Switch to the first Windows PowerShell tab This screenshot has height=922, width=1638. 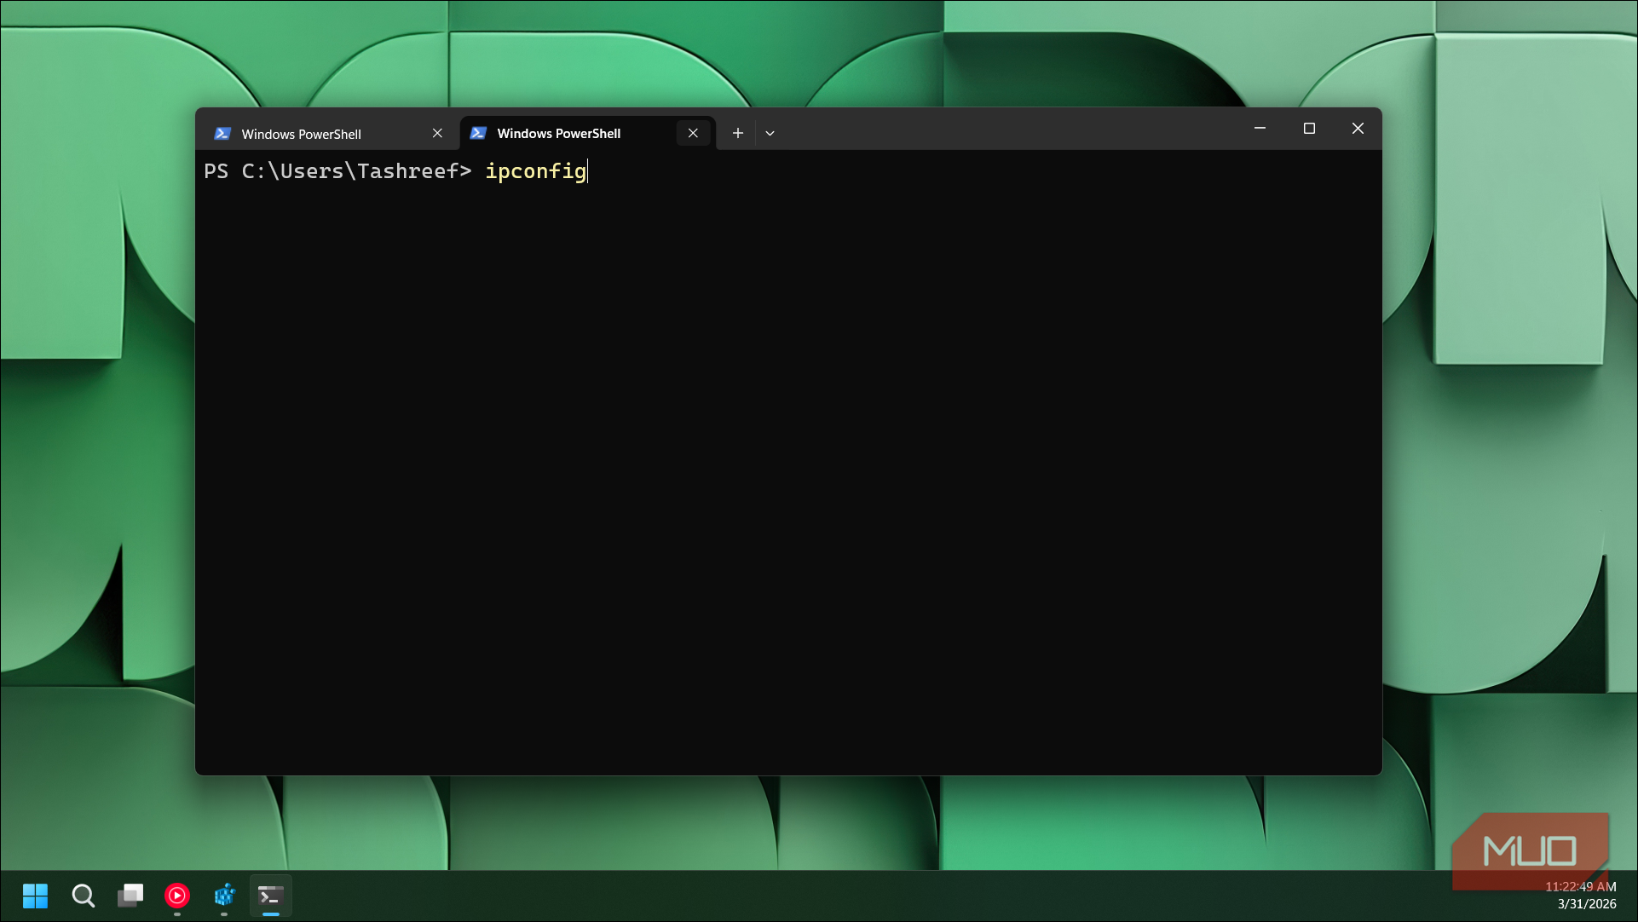click(328, 134)
